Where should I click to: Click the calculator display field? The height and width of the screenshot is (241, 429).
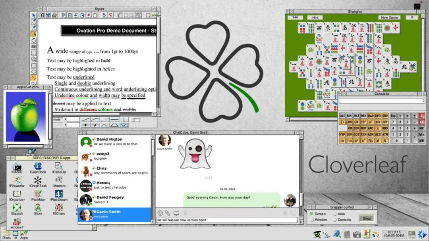(x=382, y=101)
